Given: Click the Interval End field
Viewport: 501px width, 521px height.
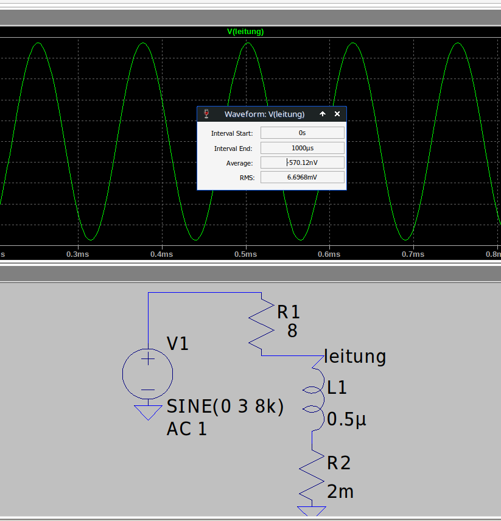Looking at the screenshot, I should click(x=302, y=148).
